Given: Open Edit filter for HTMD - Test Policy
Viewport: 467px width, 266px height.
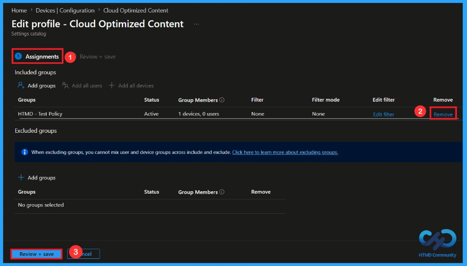Looking at the screenshot, I should click(384, 115).
